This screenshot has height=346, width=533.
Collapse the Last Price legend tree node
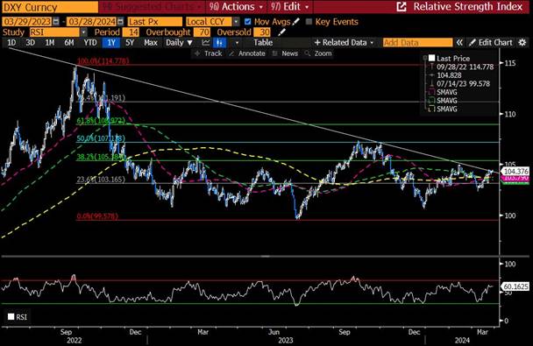tap(425, 59)
